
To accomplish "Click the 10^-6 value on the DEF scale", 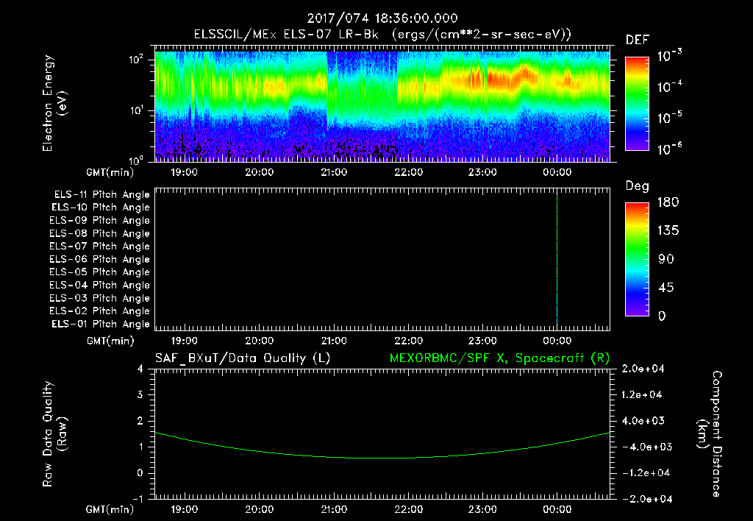I will 669,149.
